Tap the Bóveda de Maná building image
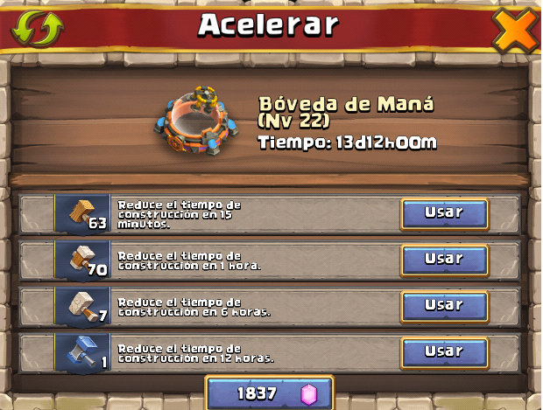Screen dimensions: 543x410 [x=196, y=121]
